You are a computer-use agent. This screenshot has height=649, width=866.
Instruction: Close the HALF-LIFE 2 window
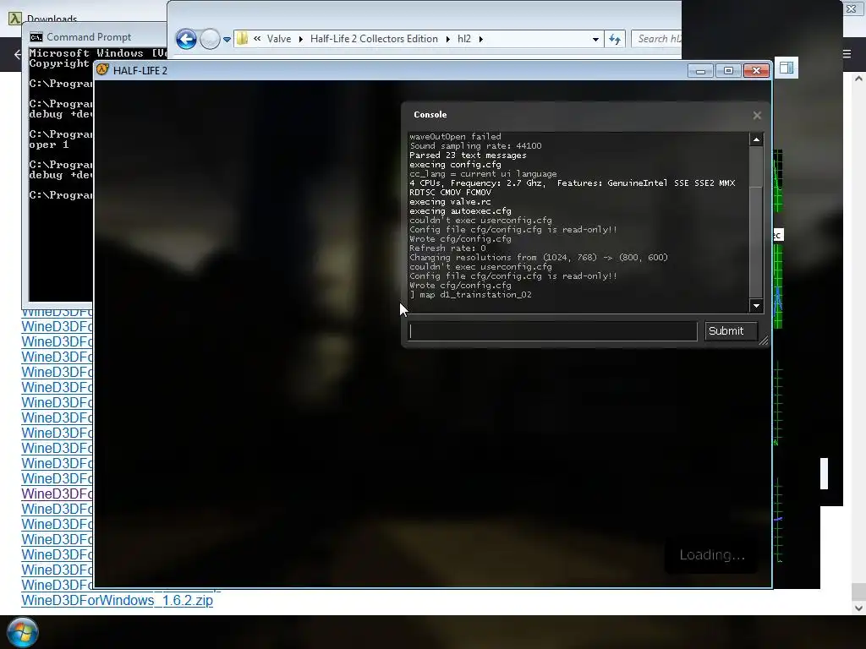point(756,71)
